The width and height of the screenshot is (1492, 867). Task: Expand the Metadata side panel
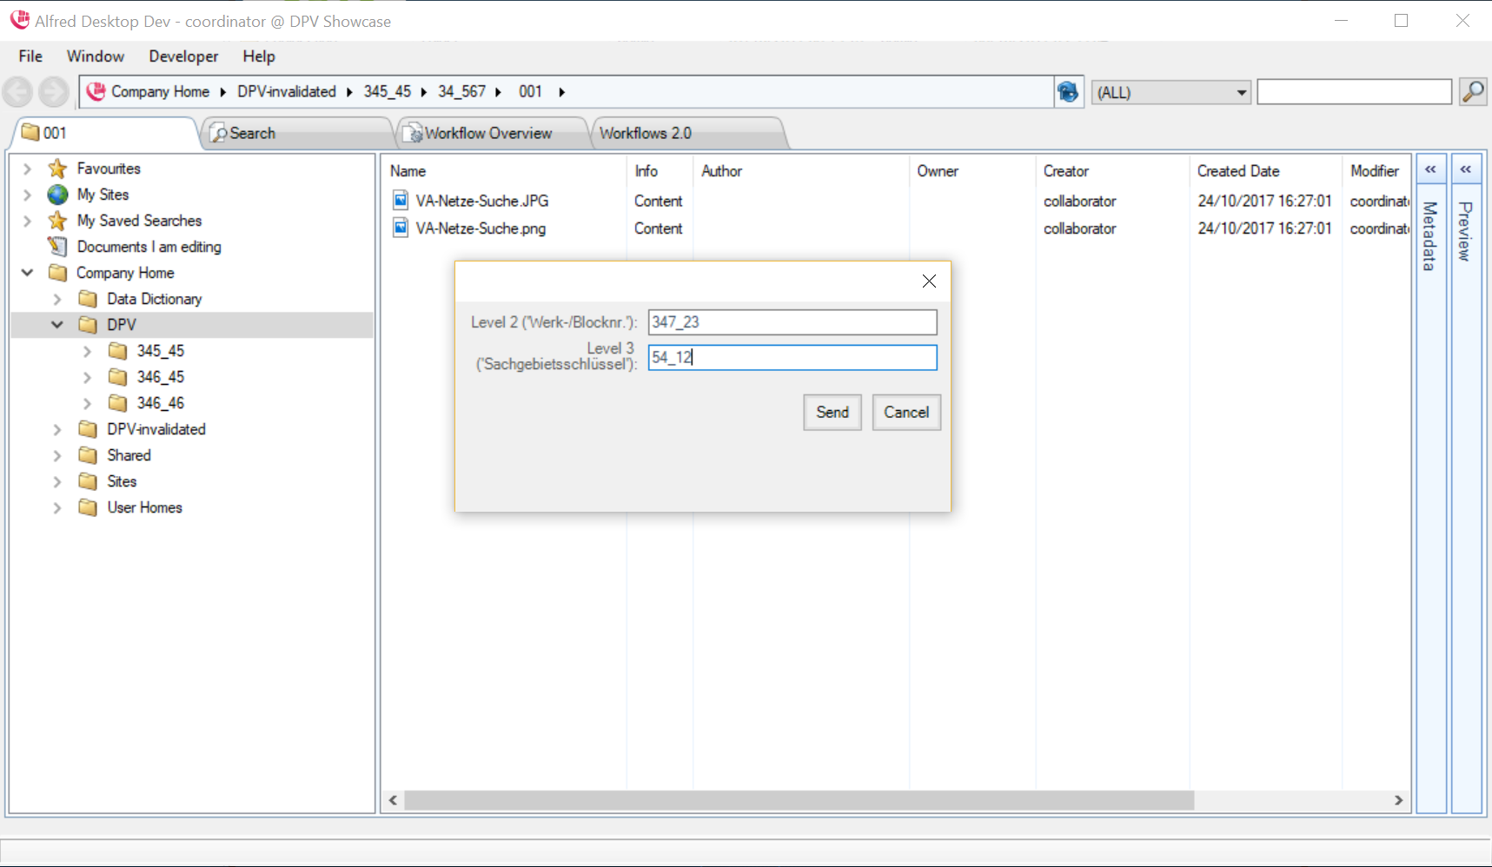coord(1430,169)
